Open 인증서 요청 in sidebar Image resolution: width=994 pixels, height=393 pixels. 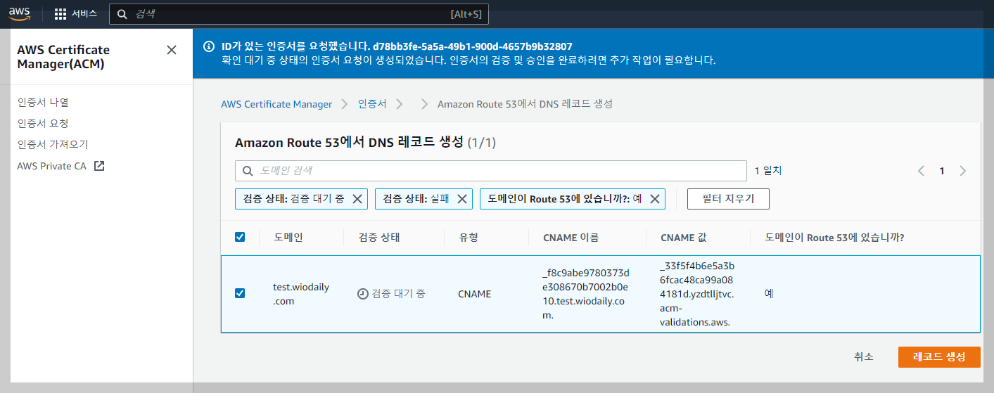43,123
